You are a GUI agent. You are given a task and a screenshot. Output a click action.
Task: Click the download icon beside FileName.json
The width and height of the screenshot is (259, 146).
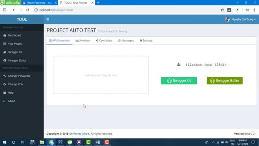coord(179,64)
